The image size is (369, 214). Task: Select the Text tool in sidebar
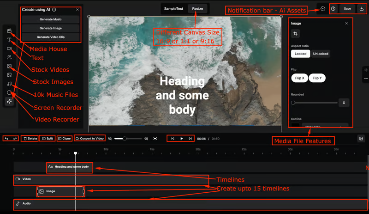(x=9, y=40)
